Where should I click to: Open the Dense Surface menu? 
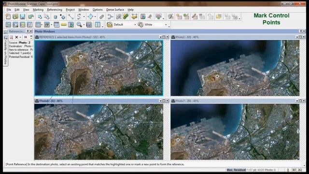point(115,10)
